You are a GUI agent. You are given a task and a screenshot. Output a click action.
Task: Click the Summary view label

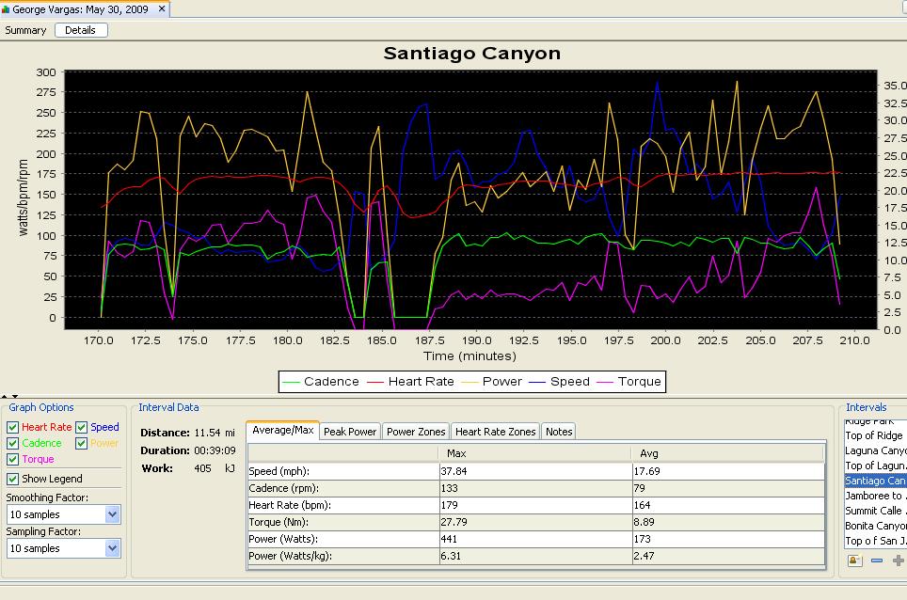coord(25,30)
